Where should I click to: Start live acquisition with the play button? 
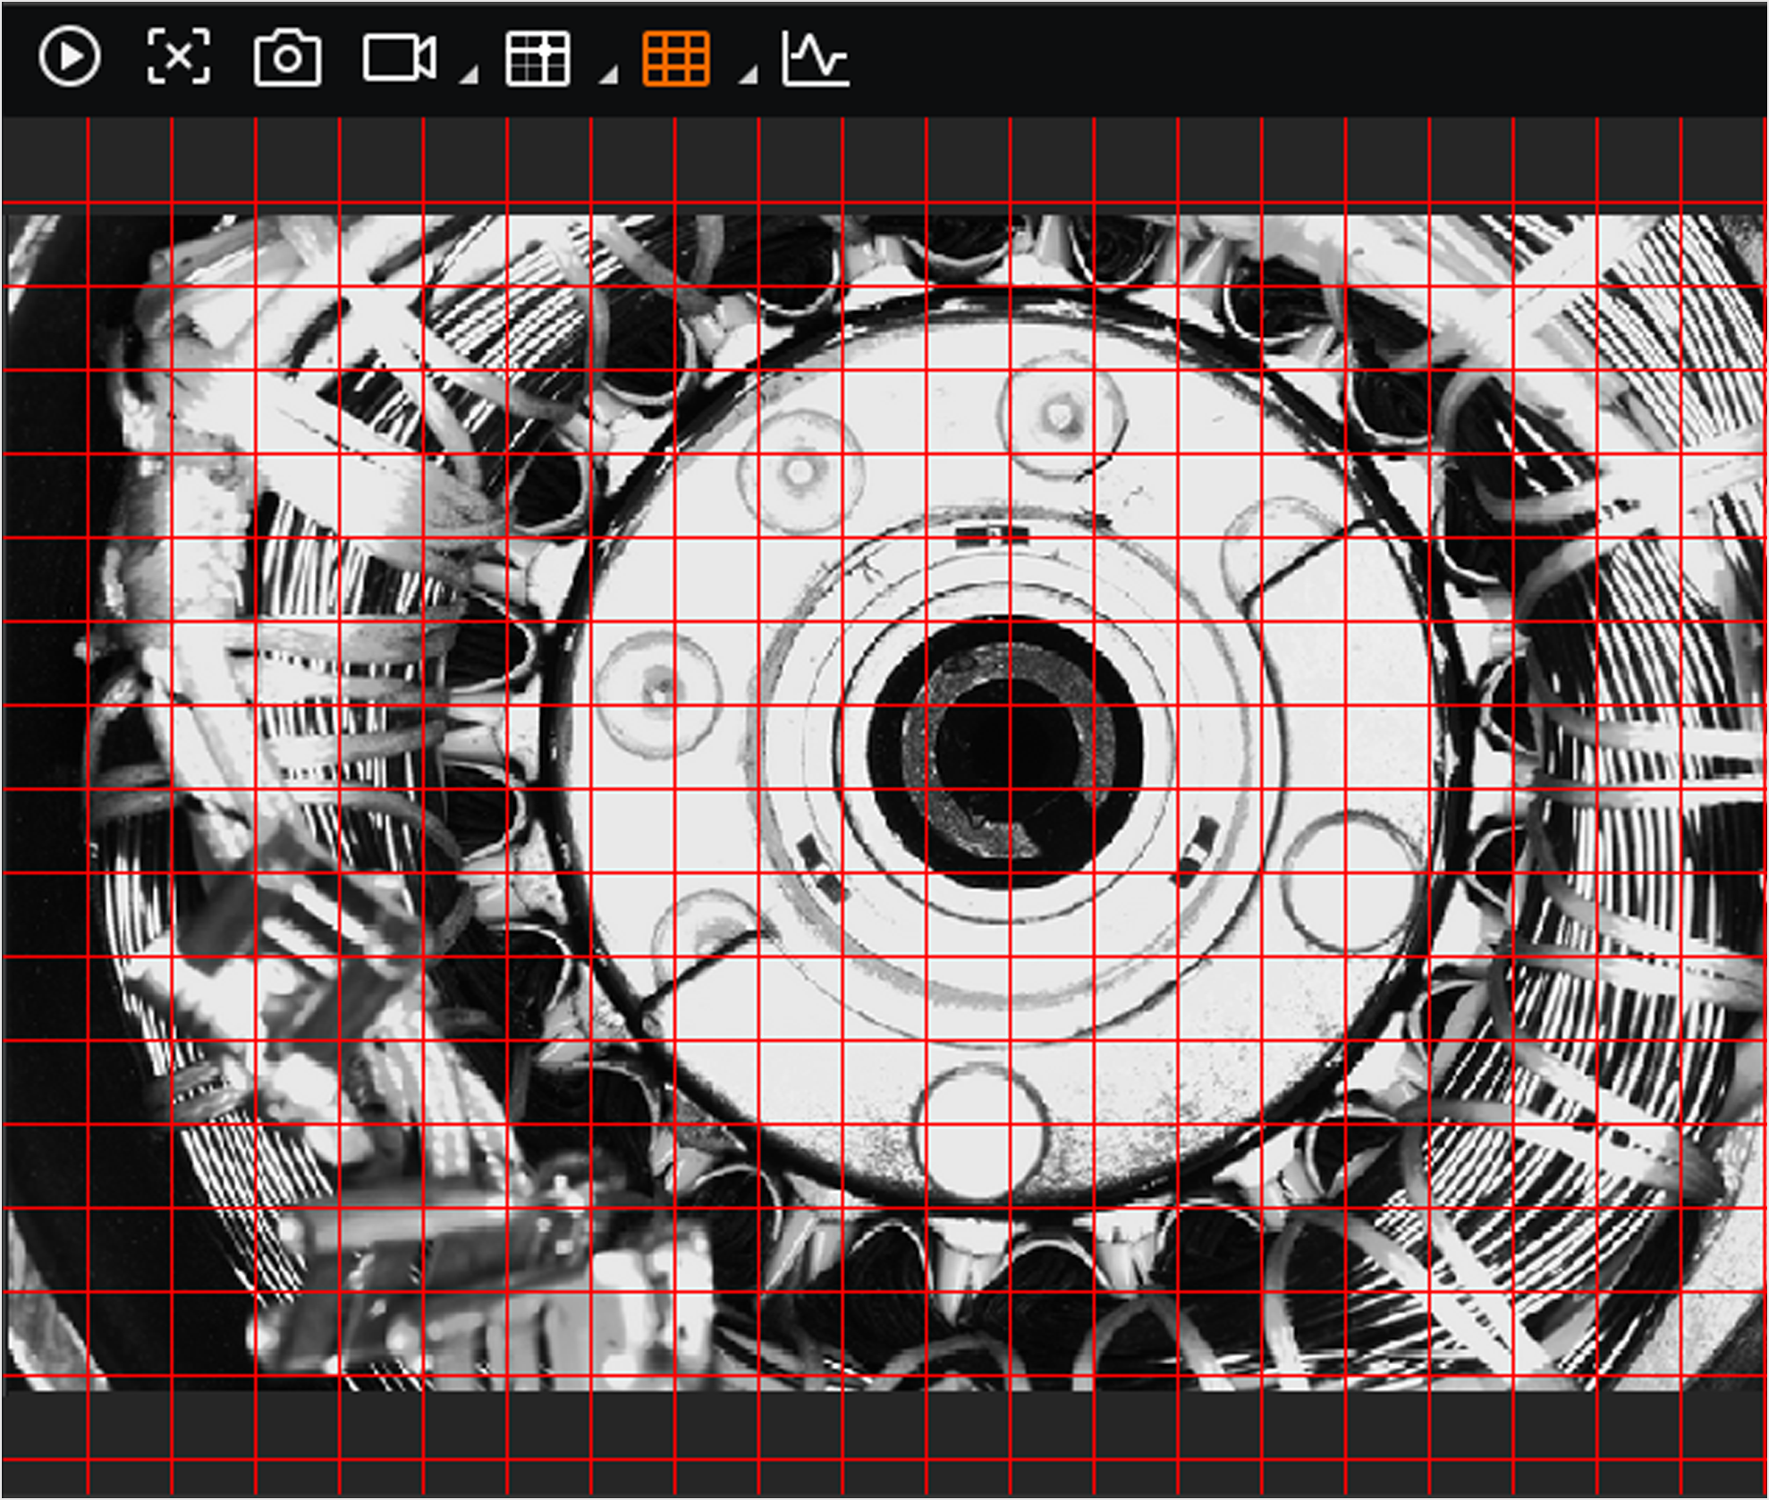(x=69, y=57)
